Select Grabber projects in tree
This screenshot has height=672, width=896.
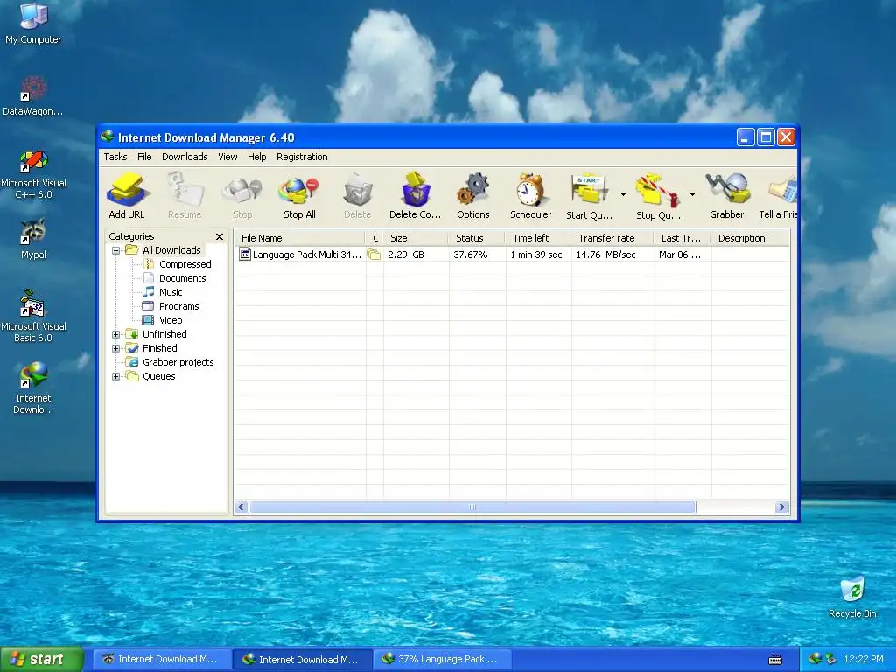coord(178,362)
